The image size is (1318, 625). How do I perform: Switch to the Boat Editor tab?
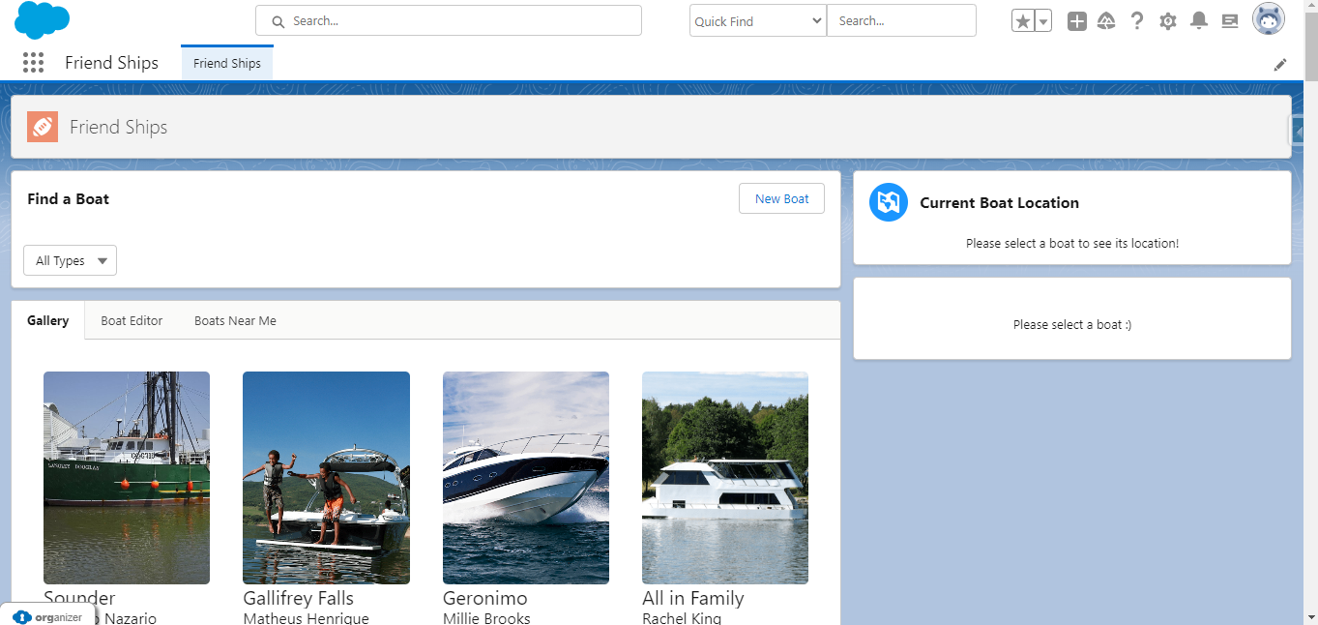[132, 320]
